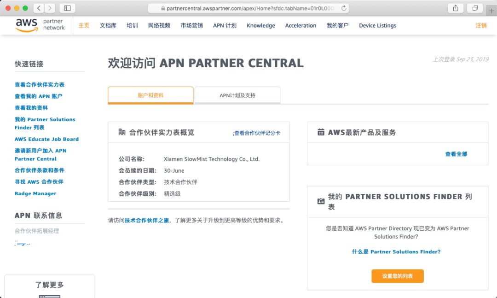The width and height of the screenshot is (497, 298).
Task: Click the orange 设置您的列表 button
Action: point(398,276)
